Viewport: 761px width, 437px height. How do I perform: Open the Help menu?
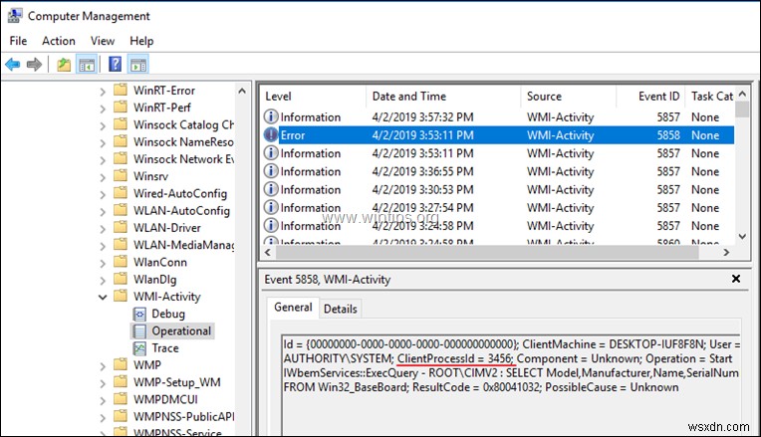point(141,41)
